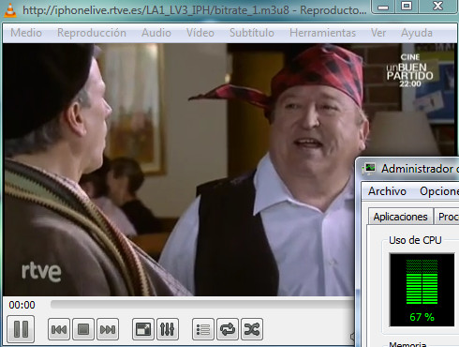This screenshot has height=347, width=459.
Task: Click the playback seek bar
Action: click(202, 305)
